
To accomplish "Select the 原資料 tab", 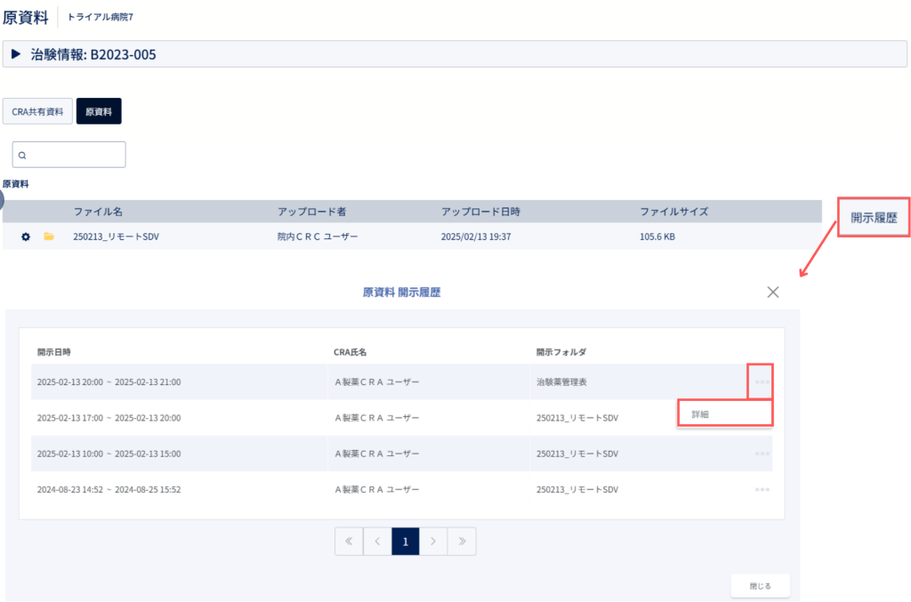I will tap(99, 111).
